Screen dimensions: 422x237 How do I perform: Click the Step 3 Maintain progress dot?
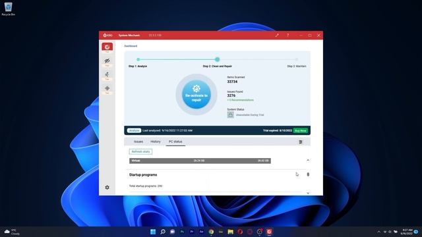(x=297, y=59)
